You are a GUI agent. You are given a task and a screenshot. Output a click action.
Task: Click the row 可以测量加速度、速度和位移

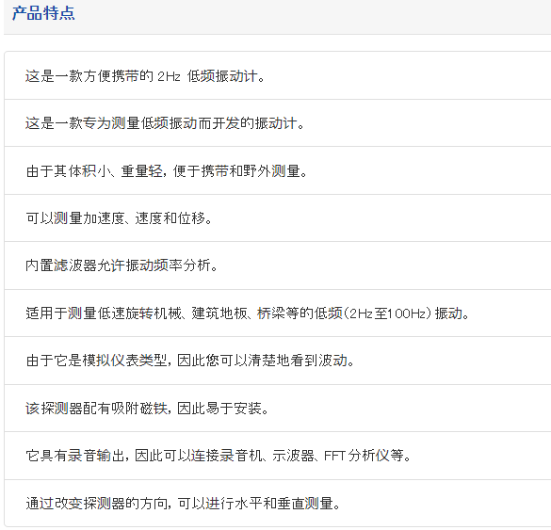point(278,218)
